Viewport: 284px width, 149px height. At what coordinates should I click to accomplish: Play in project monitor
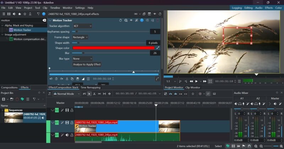(196, 81)
